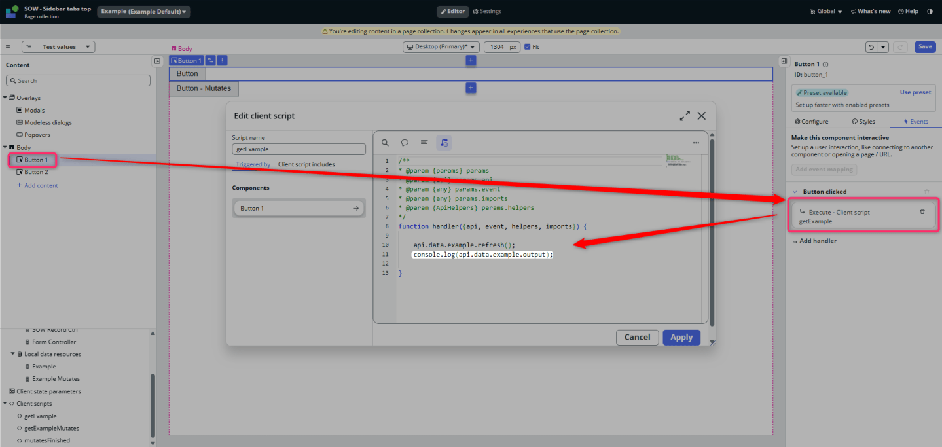
Task: Add component below Button - Mutates with plus
Action: click(x=471, y=88)
